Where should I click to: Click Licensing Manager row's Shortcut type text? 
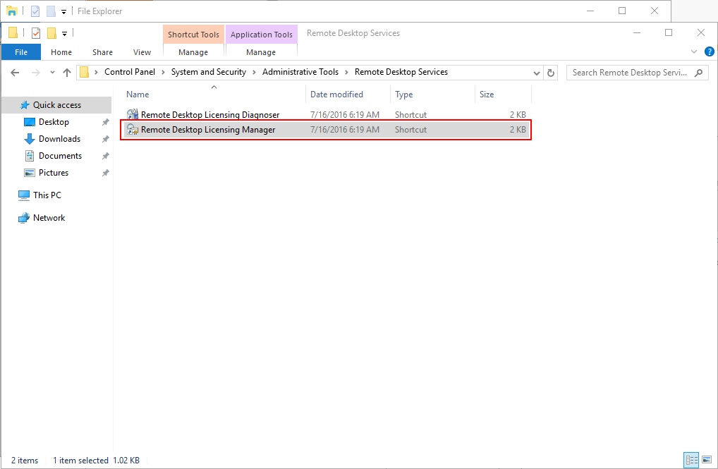[x=410, y=130]
